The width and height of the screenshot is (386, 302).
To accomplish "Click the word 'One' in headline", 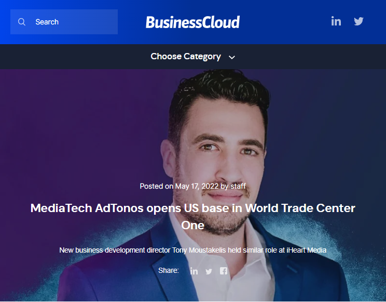I will [x=193, y=225].
